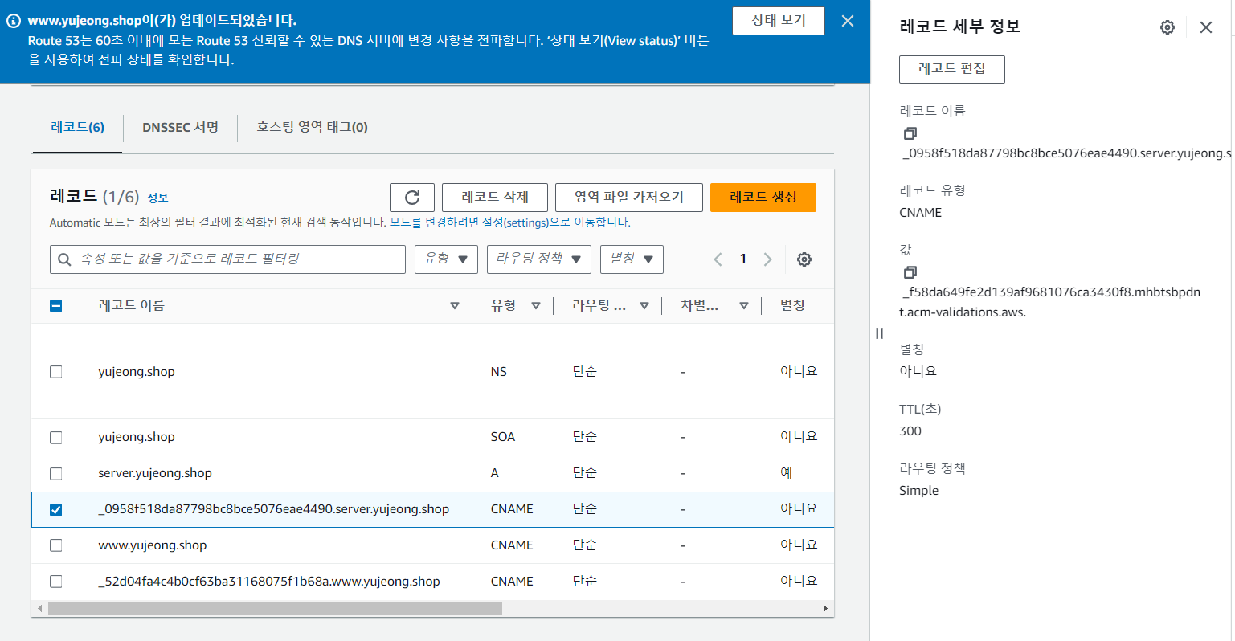This screenshot has height=641, width=1235.
Task: Open the 호스팅 영역 태그(0) tab
Action: tap(312, 127)
